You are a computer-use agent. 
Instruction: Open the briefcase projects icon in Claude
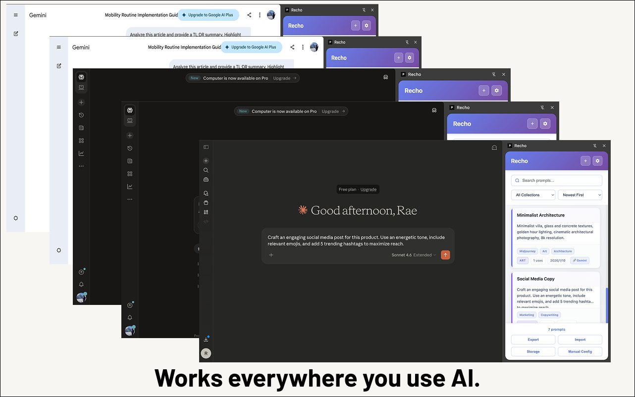pyautogui.click(x=206, y=179)
